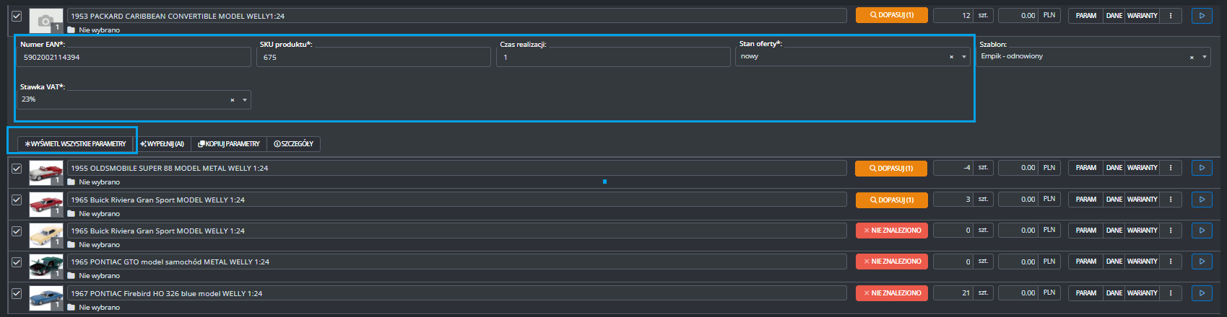Clear the Stan oferty 'nowy' selection

click(951, 57)
